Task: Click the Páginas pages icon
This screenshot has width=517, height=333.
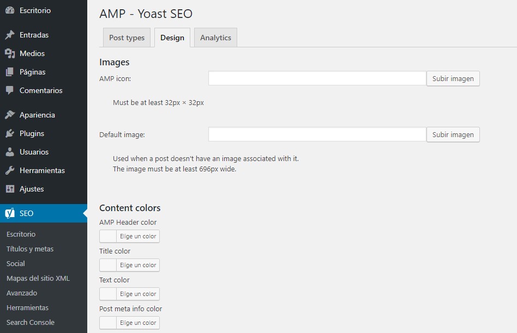Action: [x=10, y=72]
